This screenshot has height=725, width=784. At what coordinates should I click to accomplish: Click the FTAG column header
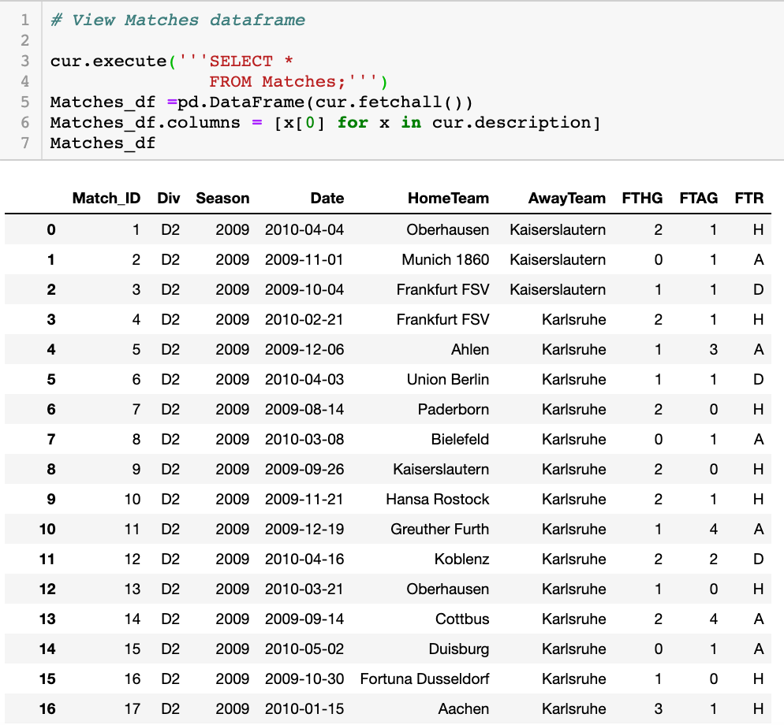(x=699, y=199)
